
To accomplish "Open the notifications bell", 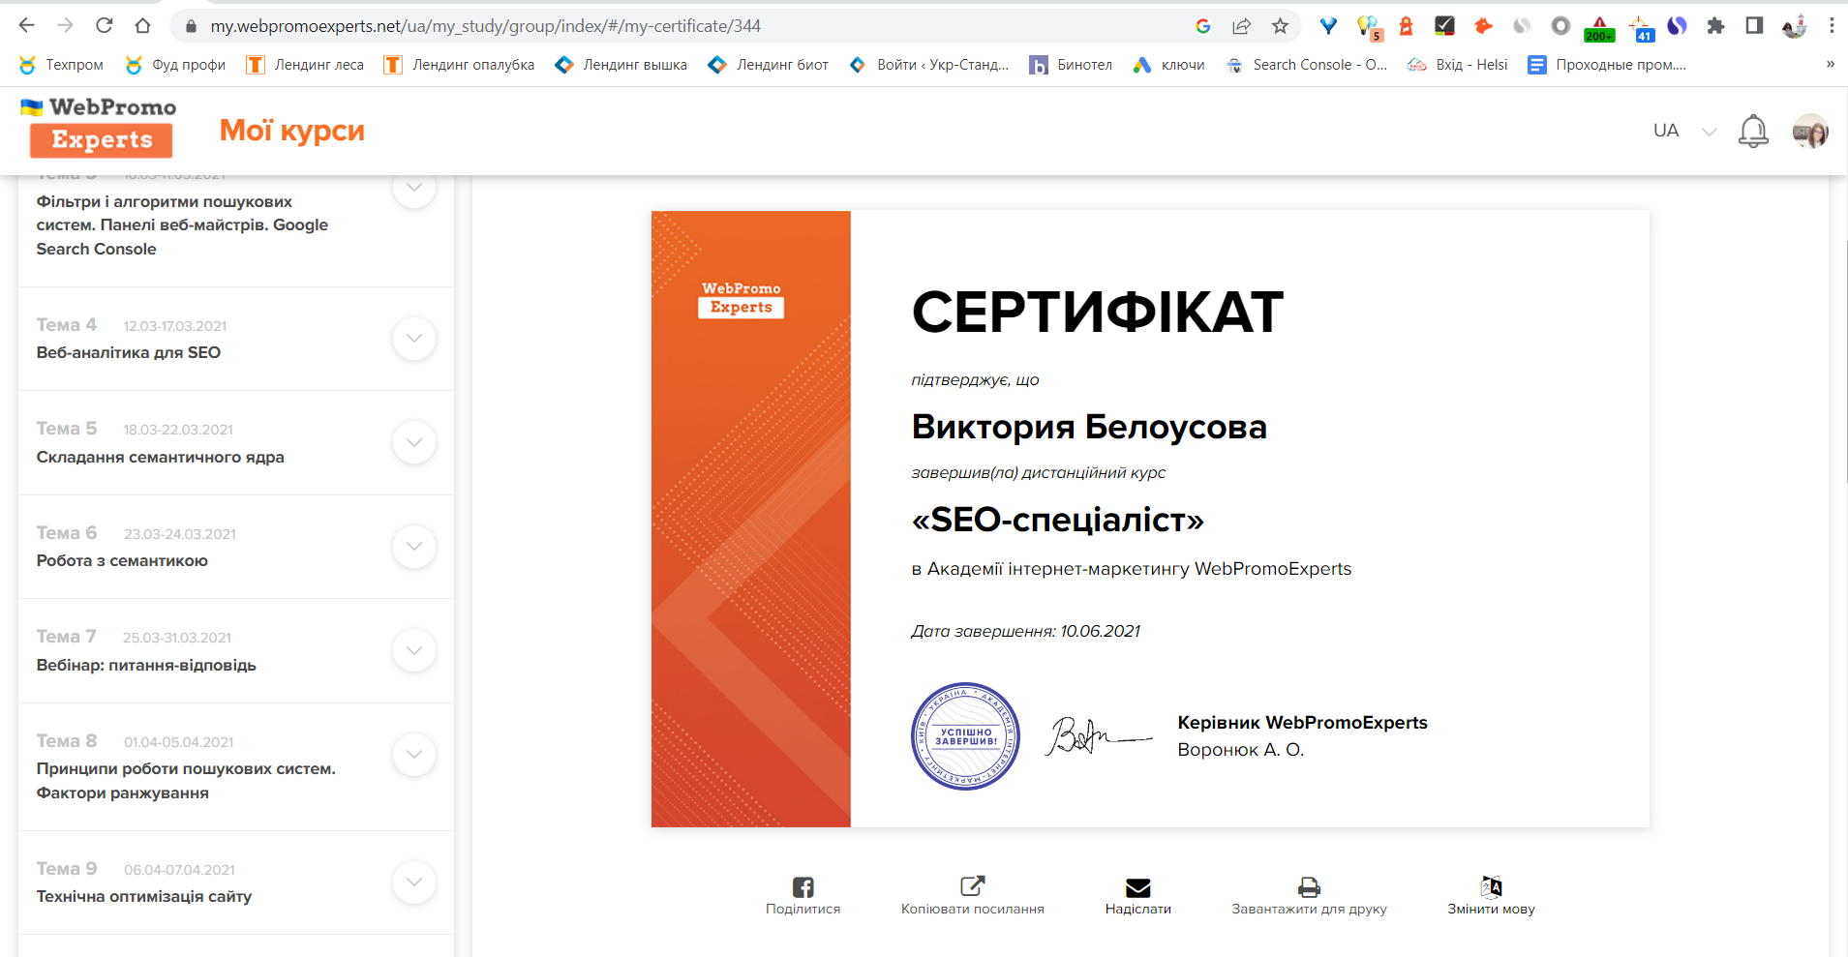I will [1753, 131].
